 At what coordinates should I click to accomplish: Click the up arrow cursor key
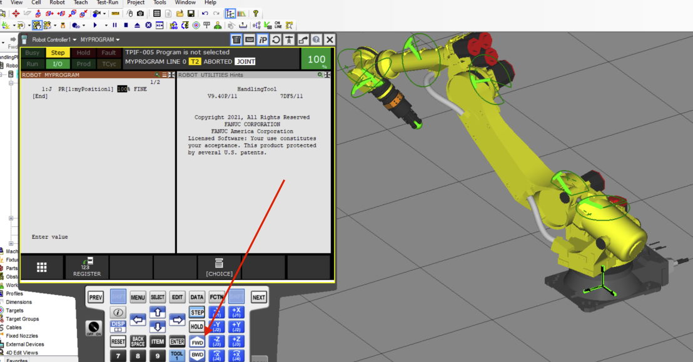click(x=158, y=313)
